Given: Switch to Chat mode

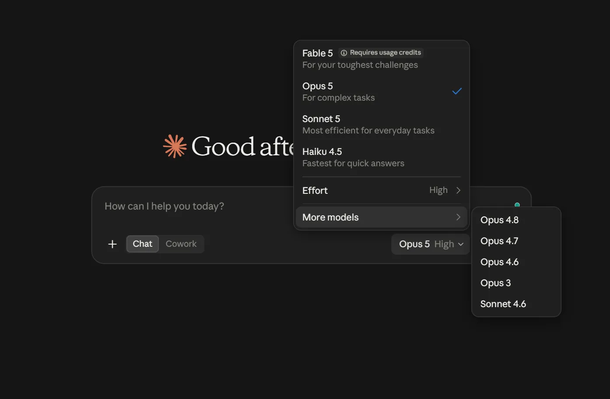Looking at the screenshot, I should point(143,244).
